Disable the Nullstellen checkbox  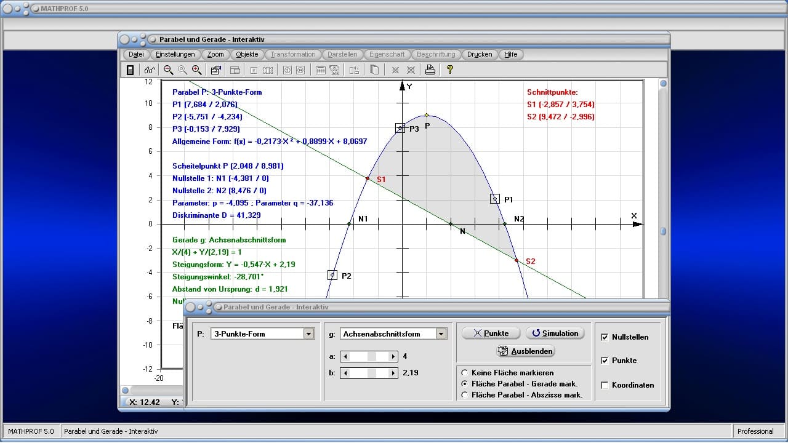click(x=605, y=337)
